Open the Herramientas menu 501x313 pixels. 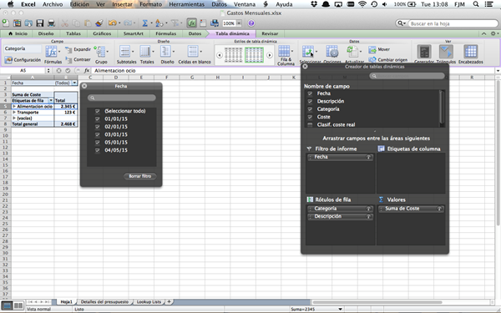[x=186, y=4]
